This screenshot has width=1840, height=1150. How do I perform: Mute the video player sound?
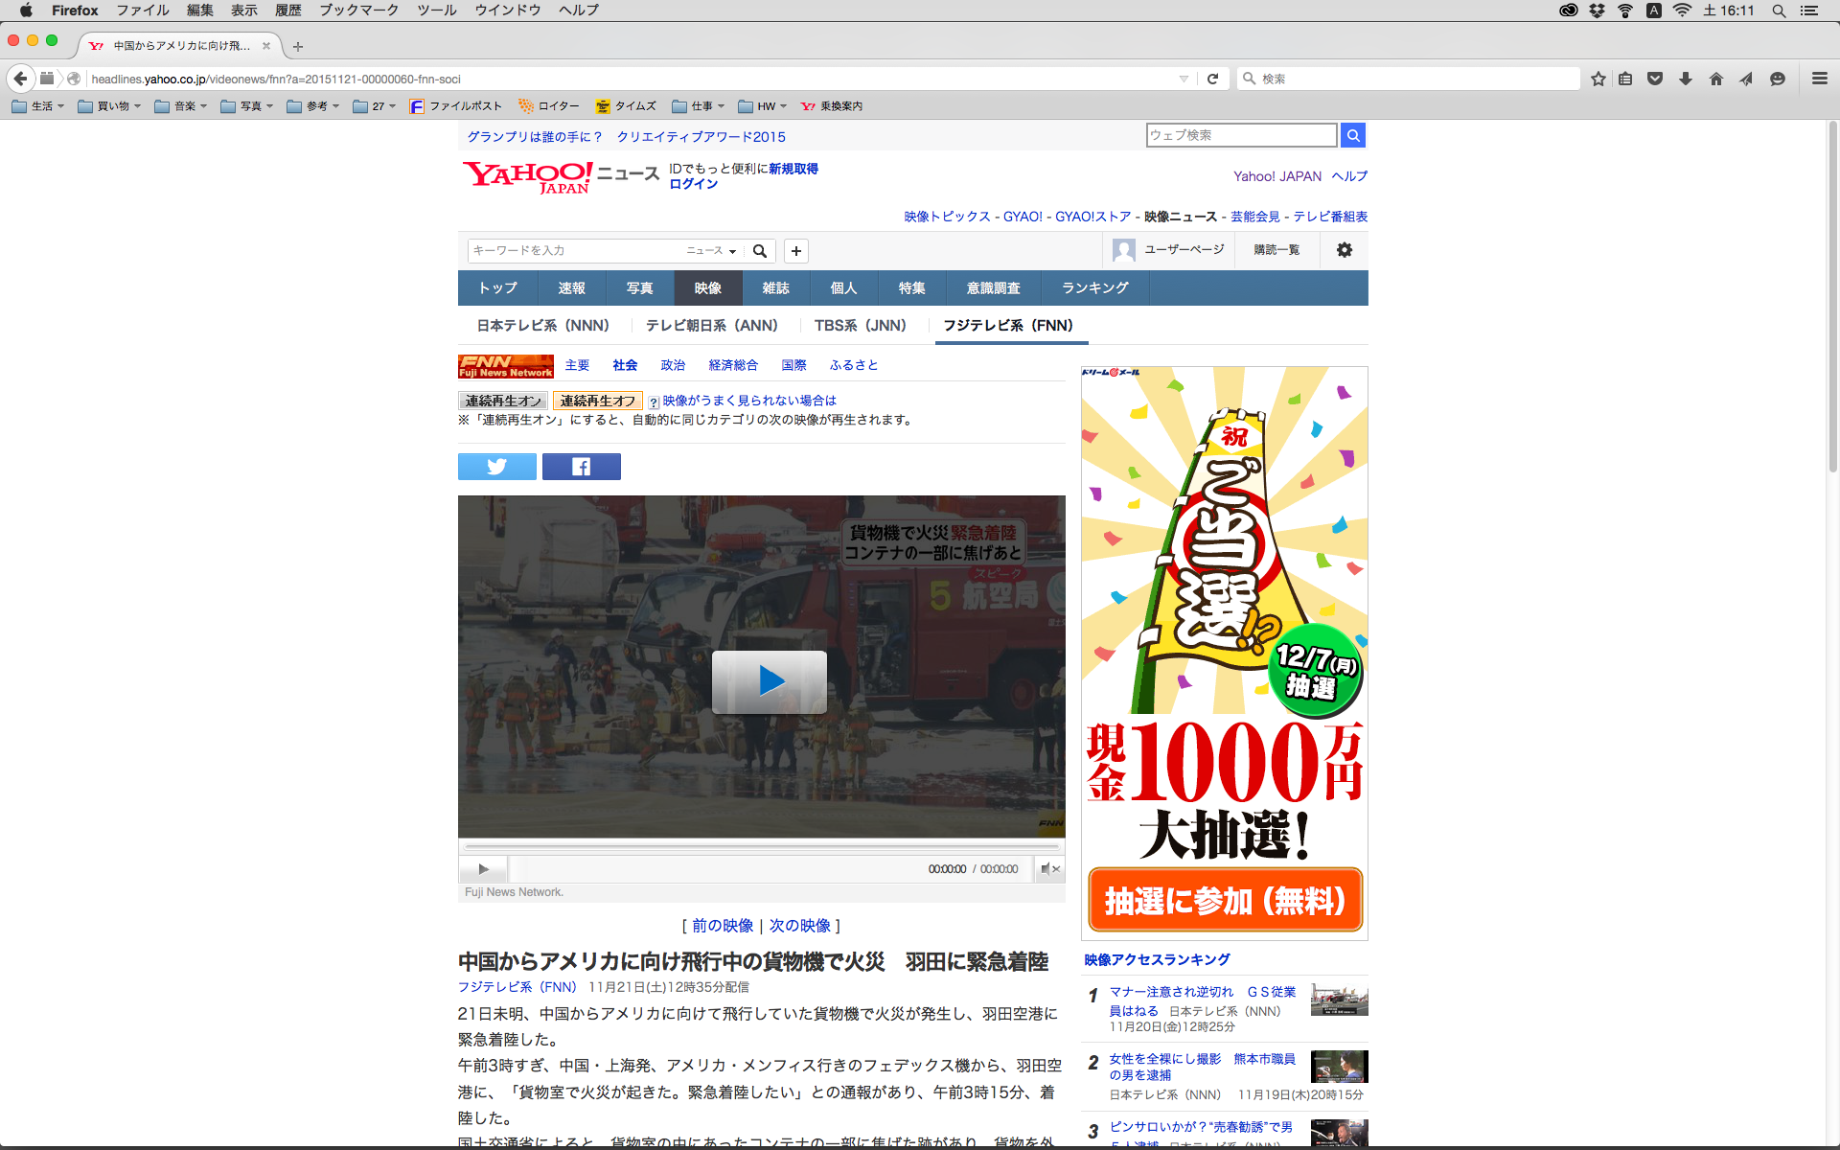1049,869
